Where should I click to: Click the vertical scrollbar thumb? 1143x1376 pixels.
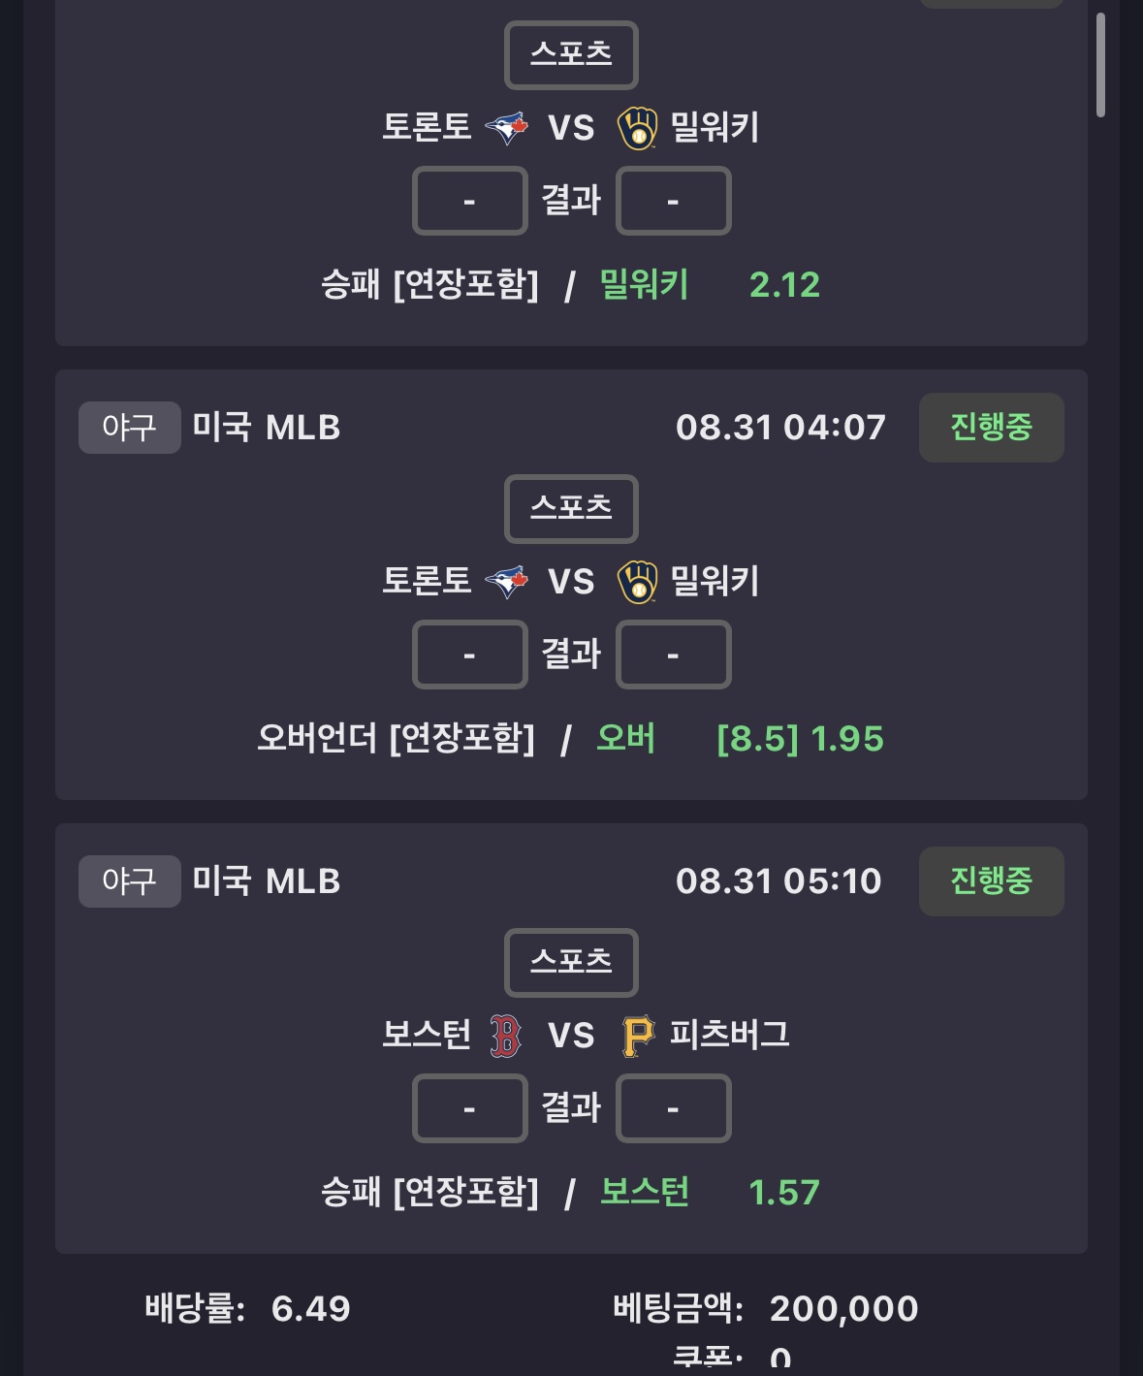tap(1100, 65)
